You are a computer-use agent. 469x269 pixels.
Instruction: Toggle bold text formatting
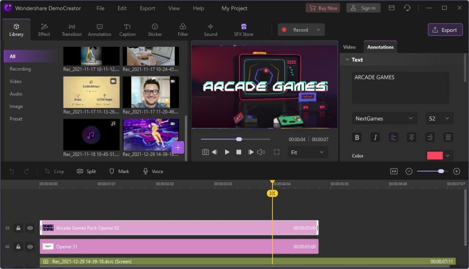click(x=357, y=137)
